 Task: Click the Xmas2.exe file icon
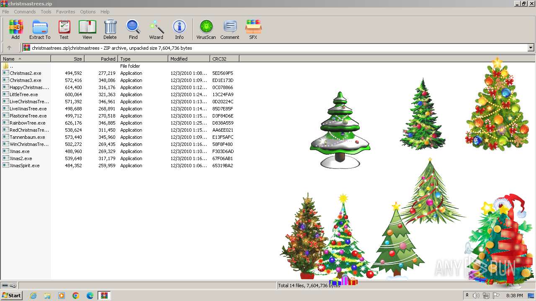(x=5, y=158)
